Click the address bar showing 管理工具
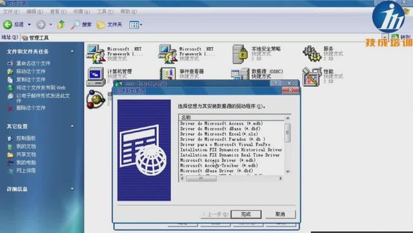The image size is (413, 233). pos(201,38)
